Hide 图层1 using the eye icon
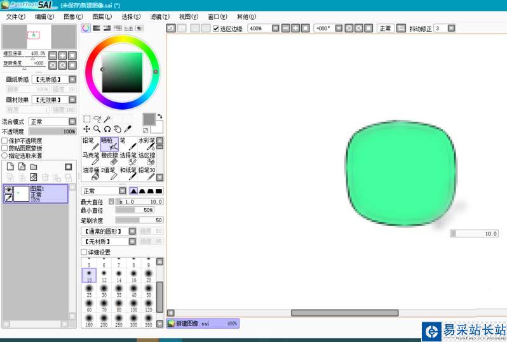 (x=9, y=190)
